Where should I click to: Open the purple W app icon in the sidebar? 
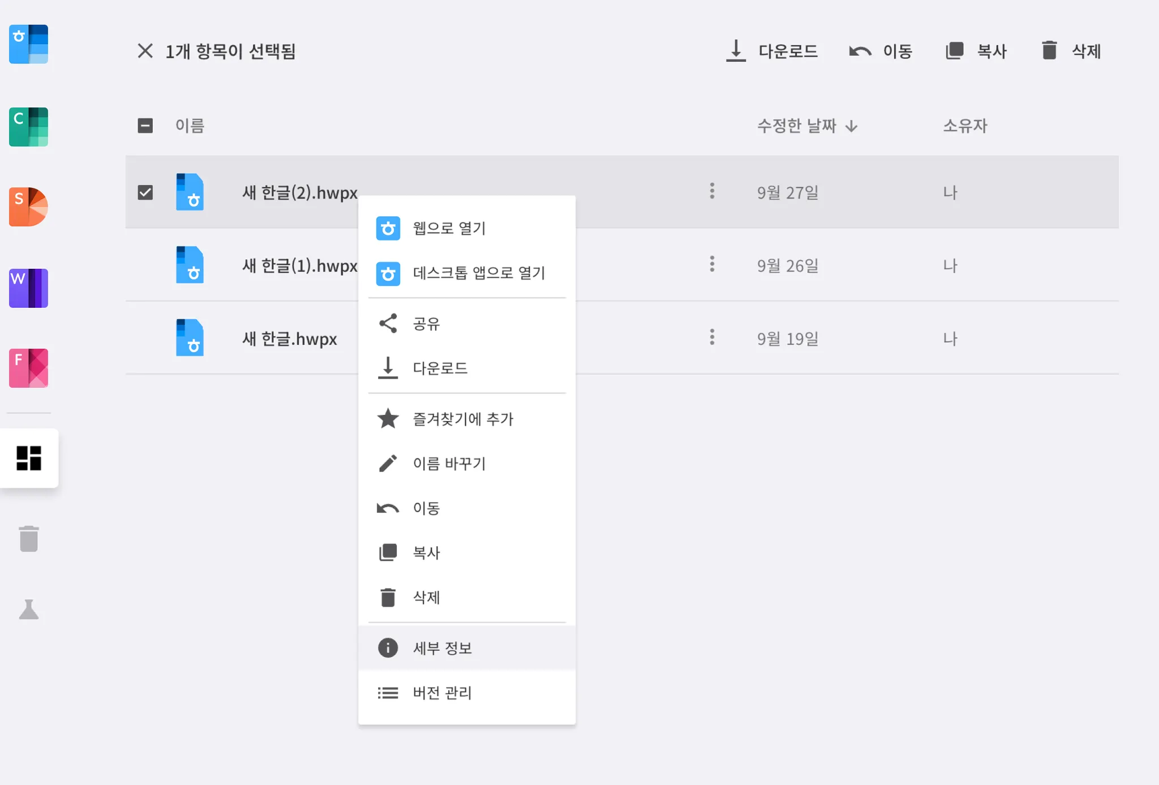[28, 288]
